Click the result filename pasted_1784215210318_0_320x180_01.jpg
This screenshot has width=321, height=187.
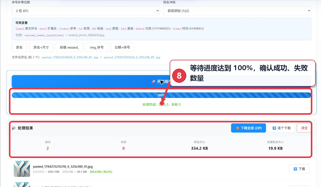(63, 167)
